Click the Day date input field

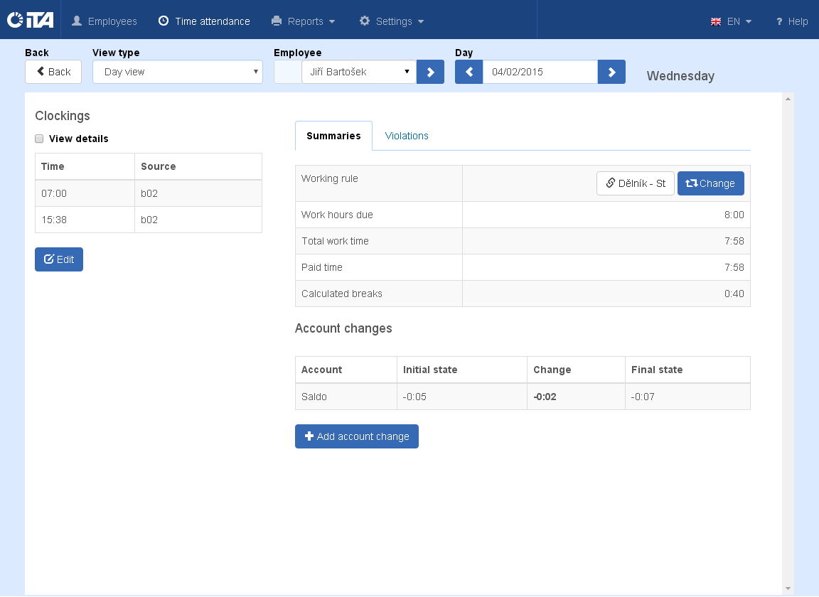pyautogui.click(x=540, y=72)
